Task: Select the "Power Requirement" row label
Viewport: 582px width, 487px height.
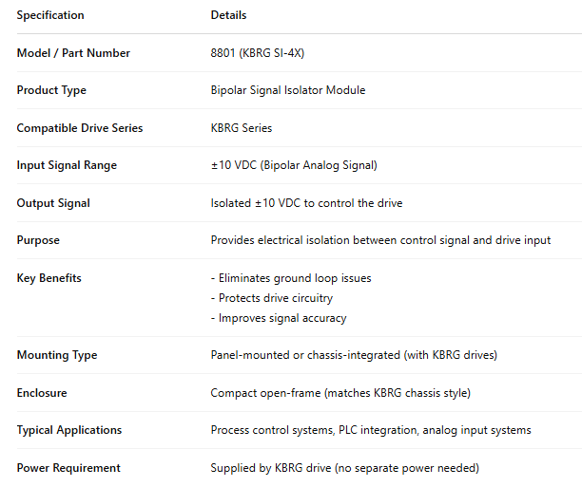Action: pyautogui.click(x=68, y=468)
